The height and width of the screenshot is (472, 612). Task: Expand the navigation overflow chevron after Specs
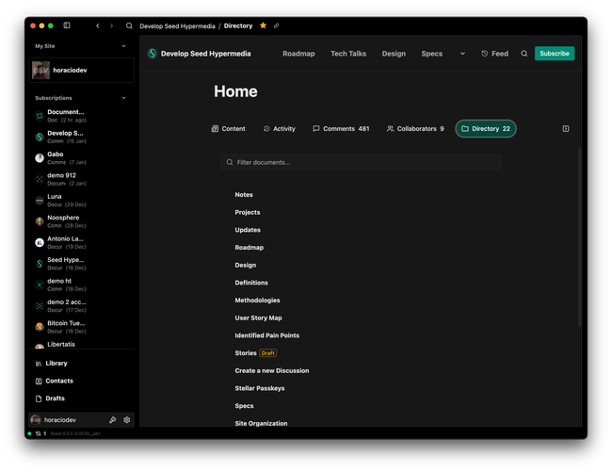[462, 54]
